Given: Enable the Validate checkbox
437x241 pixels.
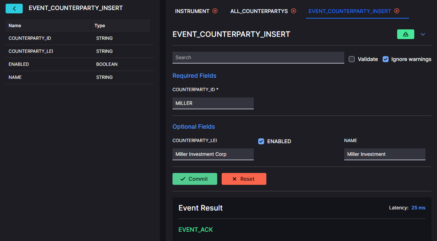Looking at the screenshot, I should point(352,59).
